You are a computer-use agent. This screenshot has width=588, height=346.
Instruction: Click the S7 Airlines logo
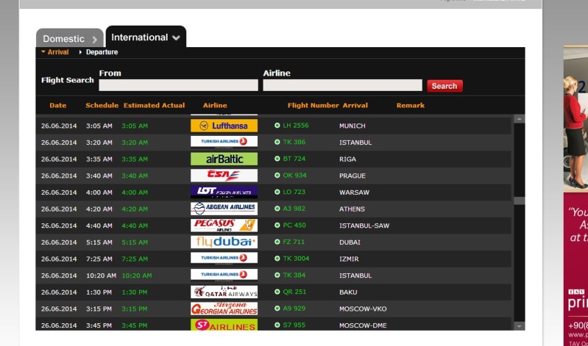pos(224,325)
